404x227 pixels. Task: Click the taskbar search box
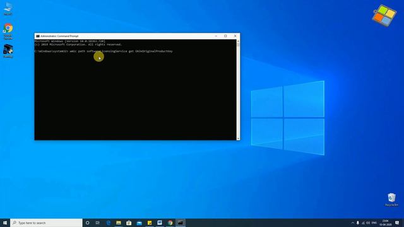pyautogui.click(x=46, y=223)
